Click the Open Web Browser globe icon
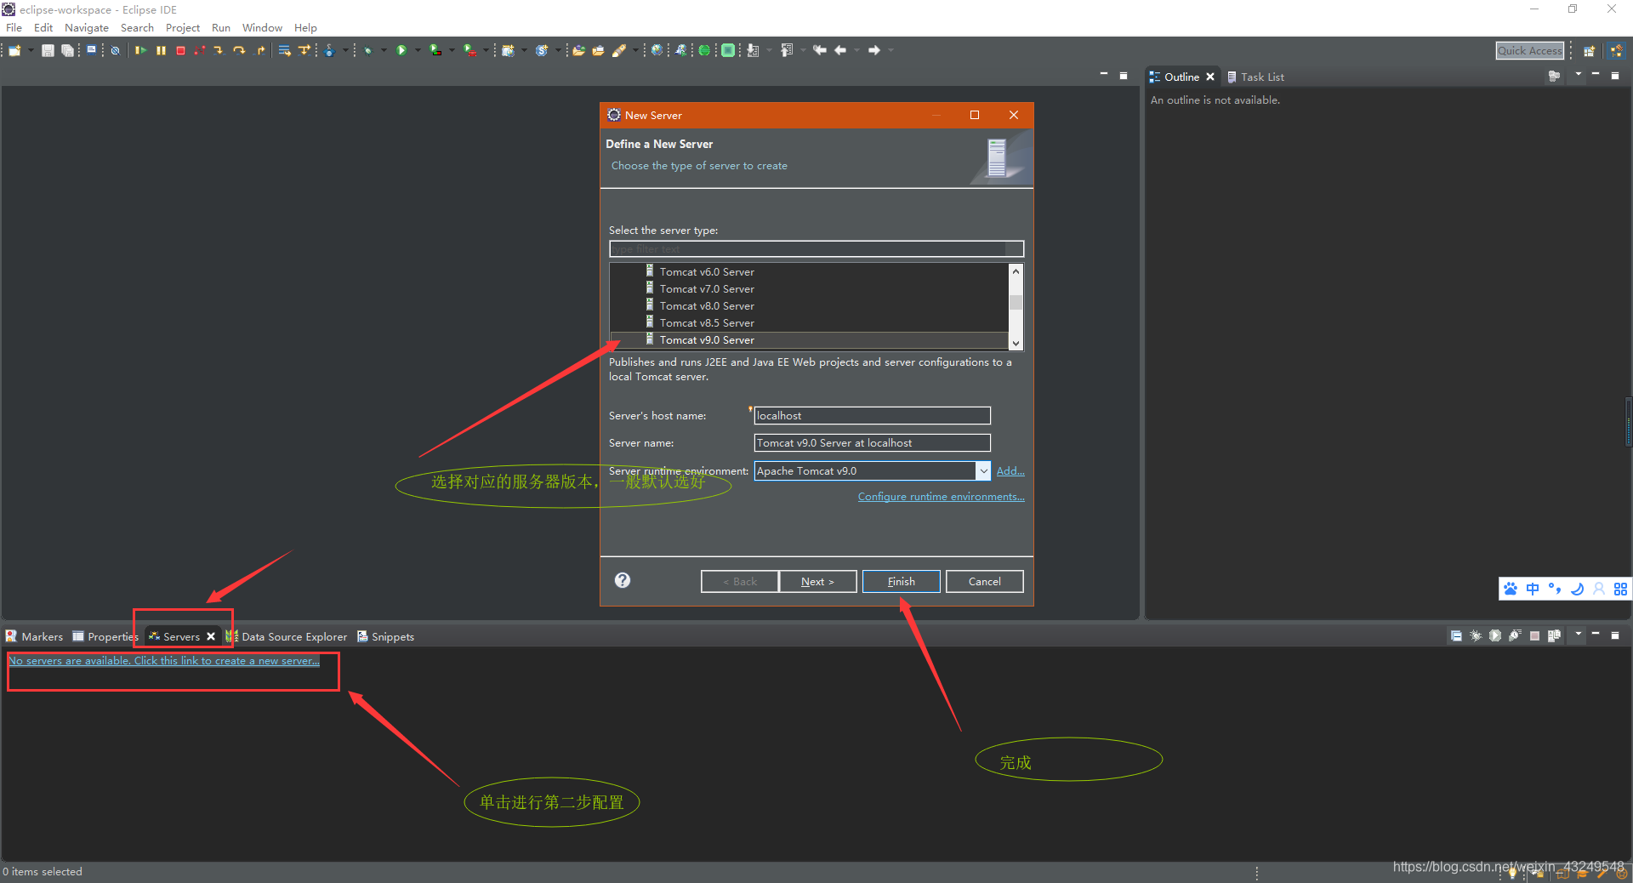The image size is (1633, 883). tap(657, 50)
